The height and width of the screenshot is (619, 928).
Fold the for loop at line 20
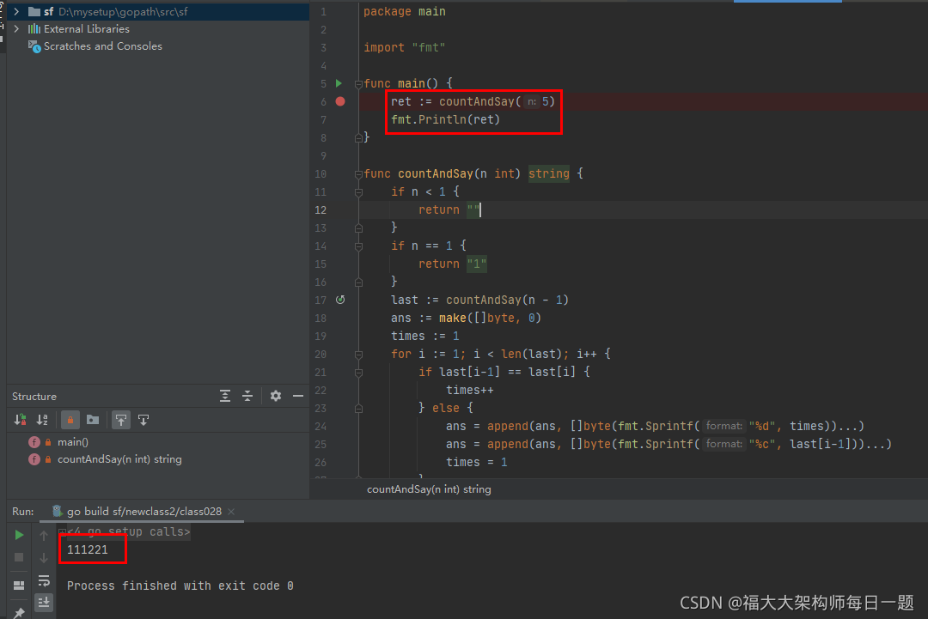pos(358,355)
